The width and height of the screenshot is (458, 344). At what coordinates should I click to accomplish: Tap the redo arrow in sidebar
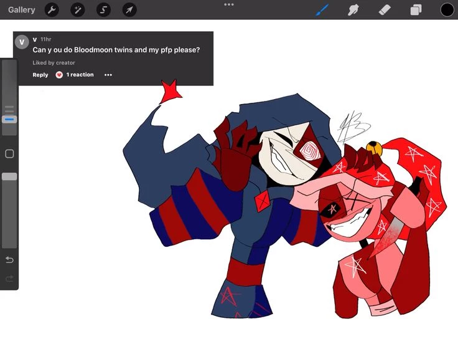coord(9,279)
